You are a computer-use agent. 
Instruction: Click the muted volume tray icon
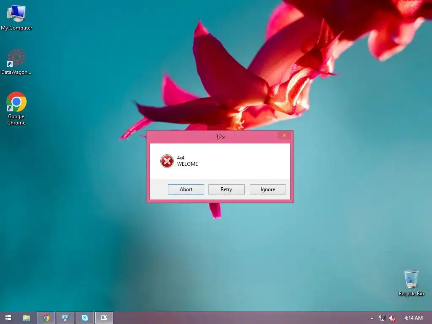click(x=392, y=318)
